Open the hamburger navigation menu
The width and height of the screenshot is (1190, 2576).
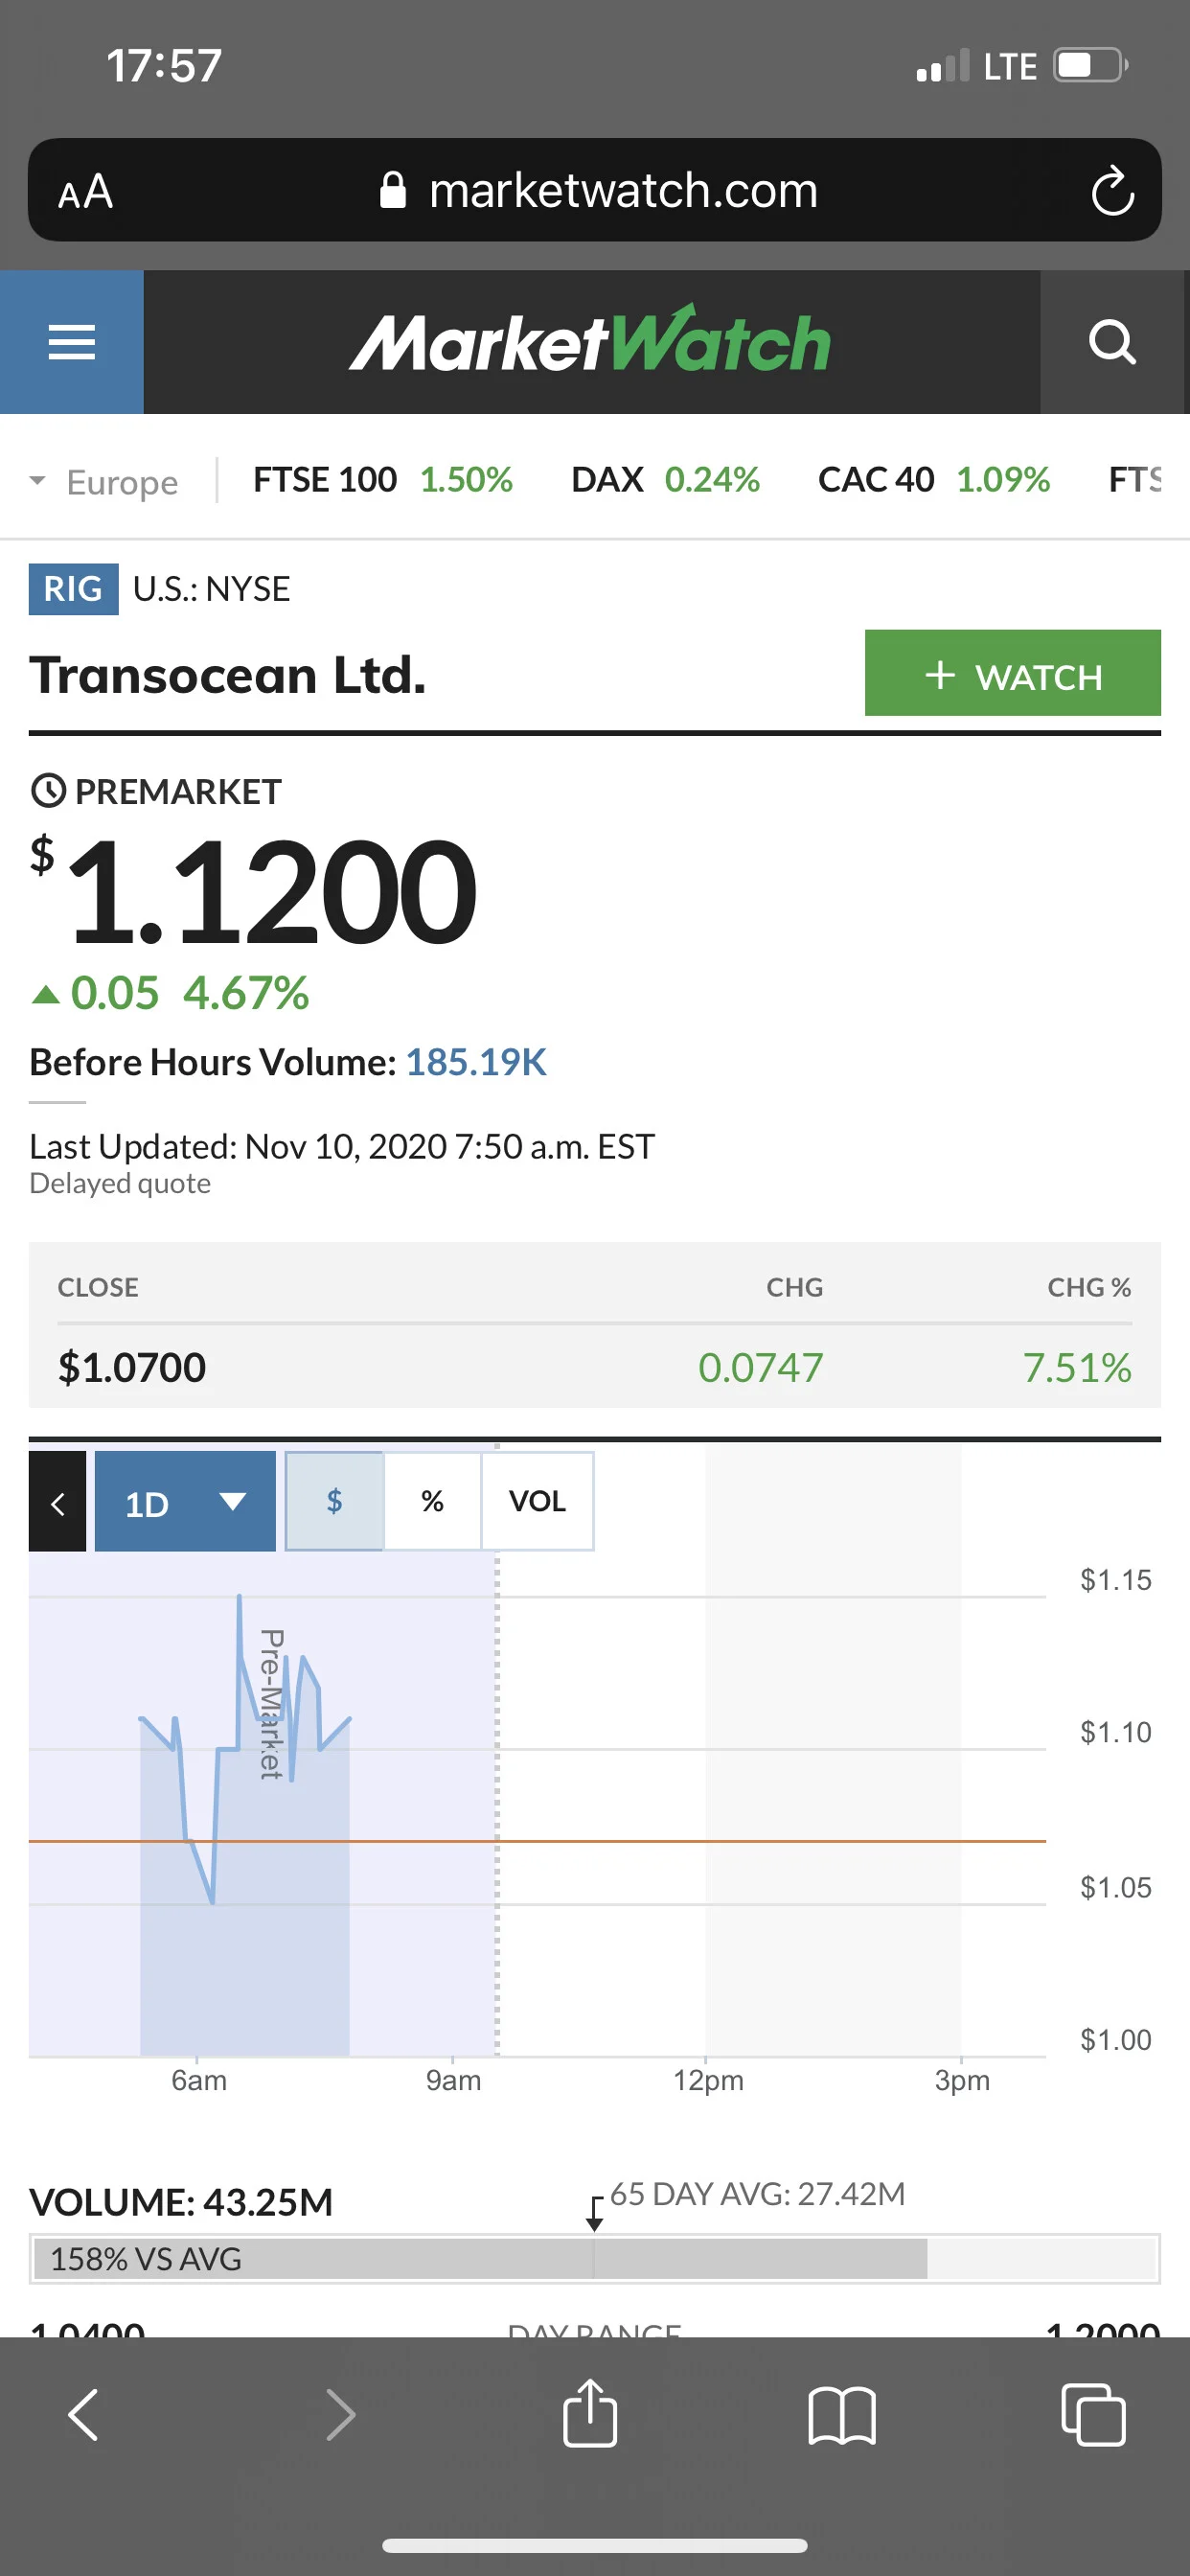coord(71,342)
